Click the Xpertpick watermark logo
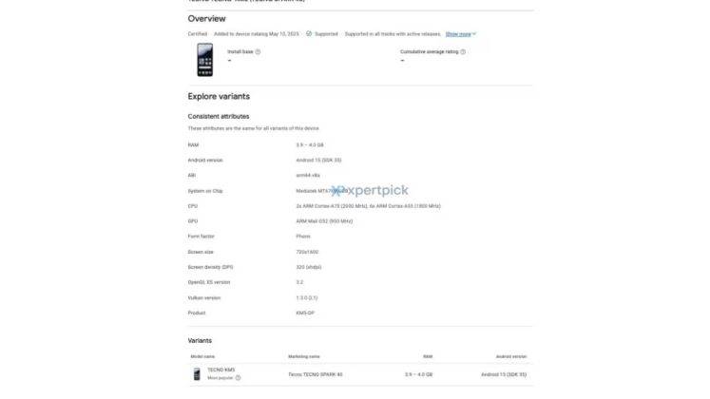The height and width of the screenshot is (399, 710). (x=370, y=190)
